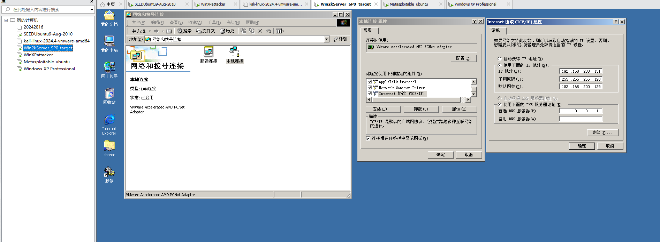Click 取消 in the TCP/IP properties dialog

coord(610,146)
